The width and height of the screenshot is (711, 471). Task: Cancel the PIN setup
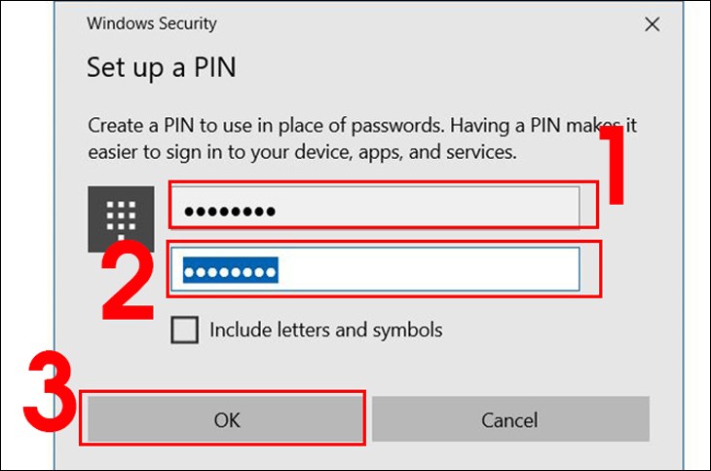pos(509,420)
